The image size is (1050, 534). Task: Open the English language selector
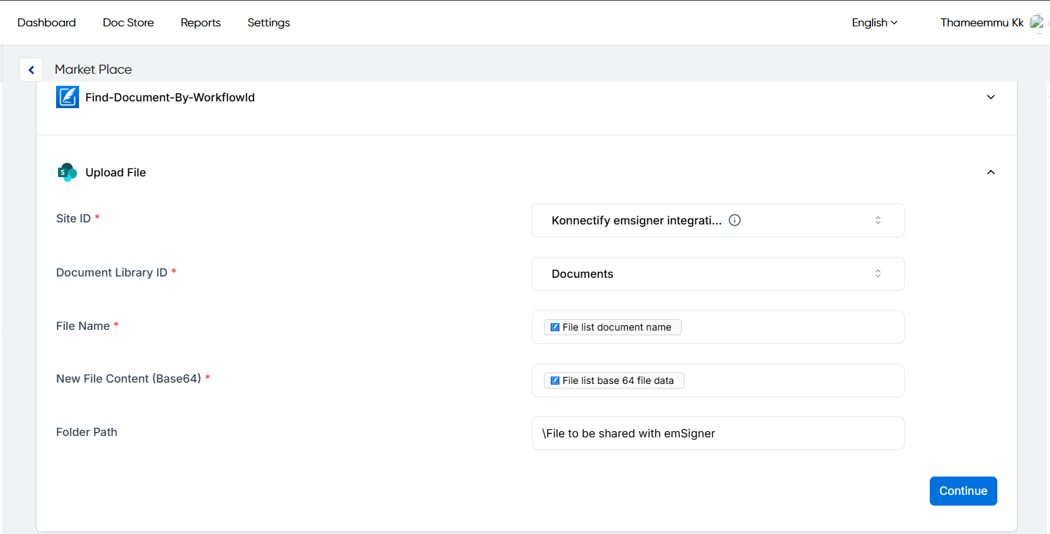click(x=874, y=23)
